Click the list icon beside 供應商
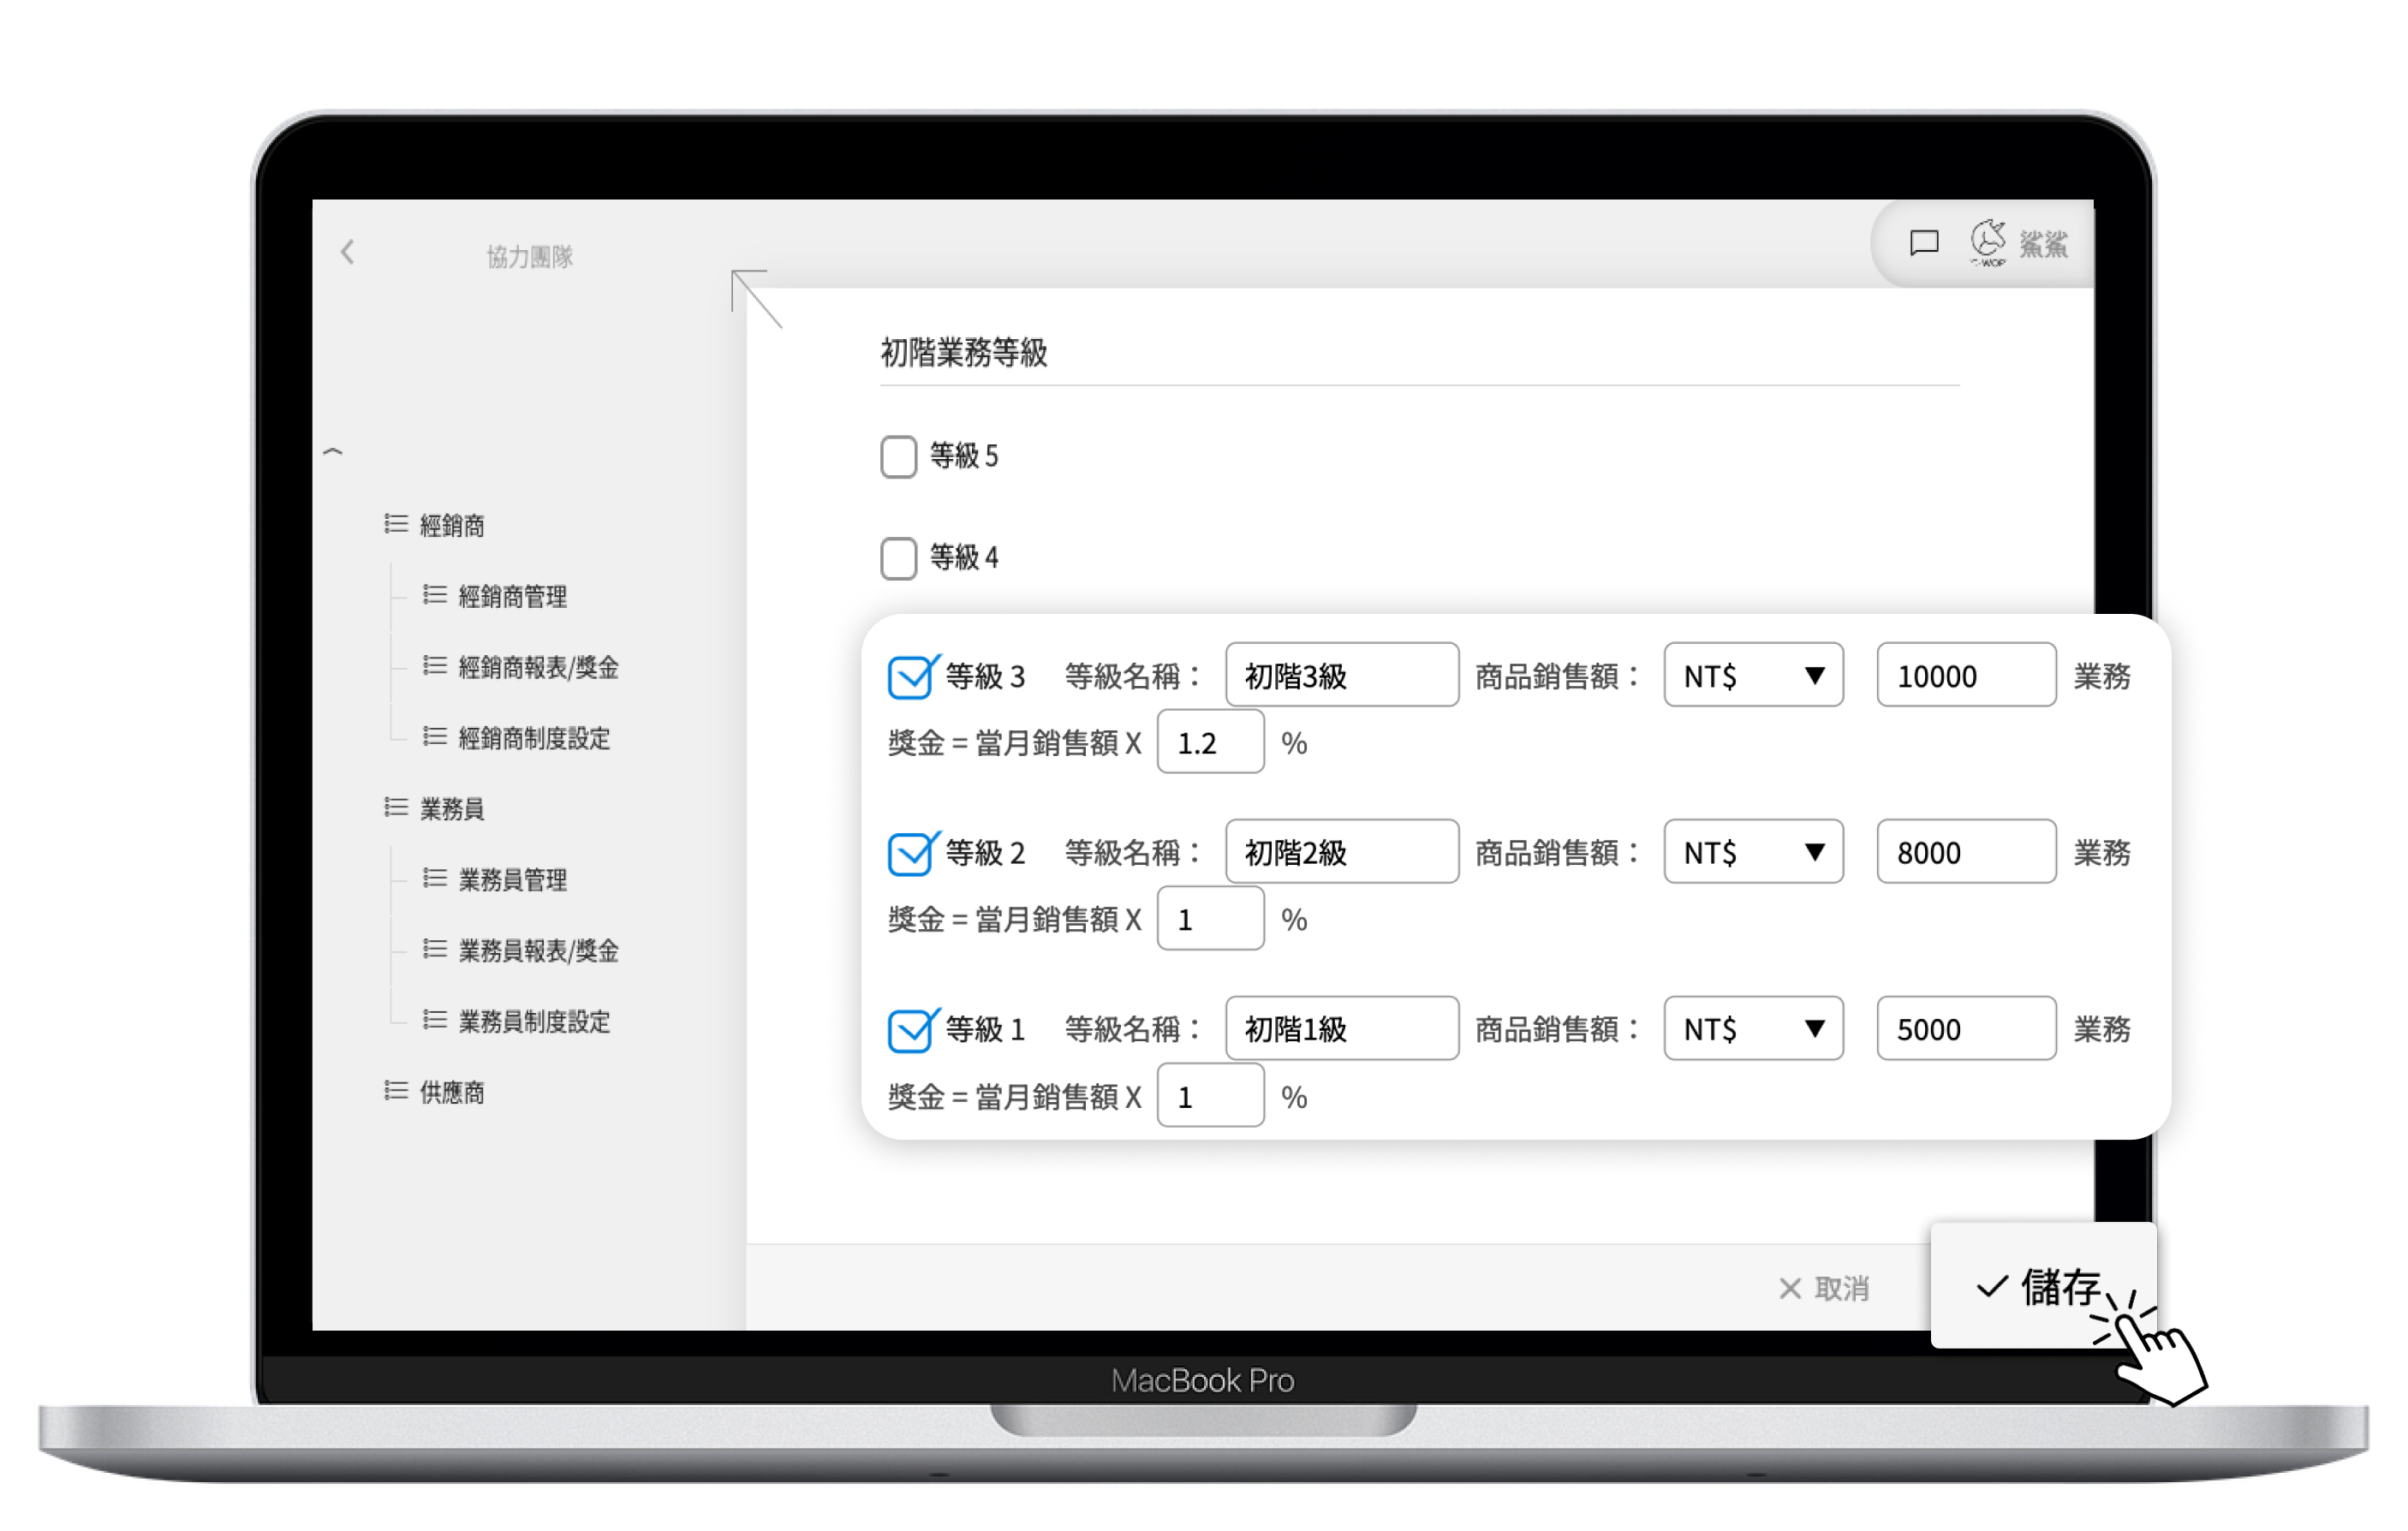2408x1531 pixels. (396, 1090)
